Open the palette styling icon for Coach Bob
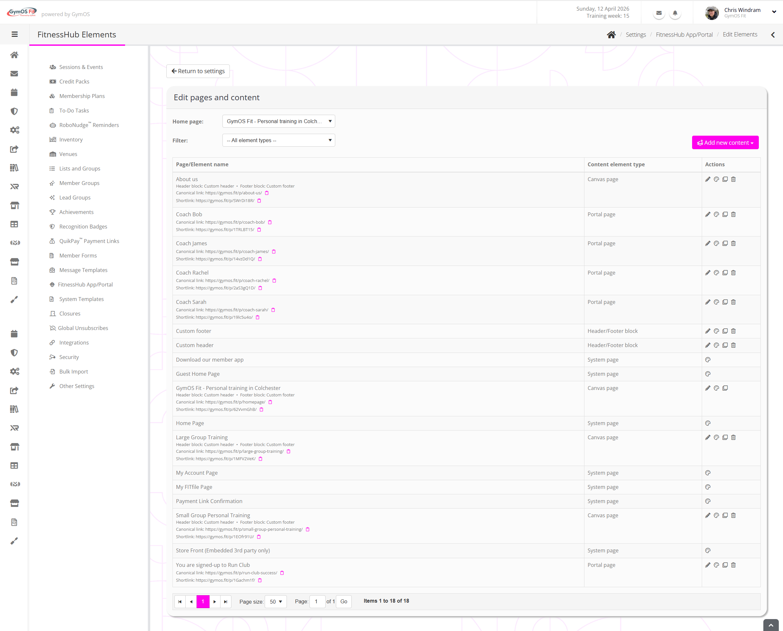This screenshot has width=783, height=631. pos(716,214)
